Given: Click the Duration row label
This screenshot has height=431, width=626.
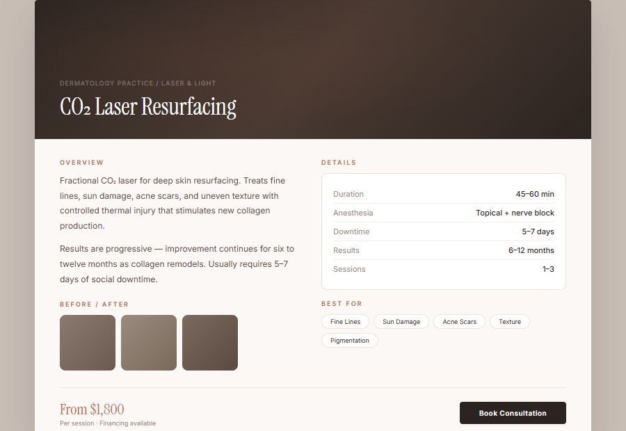Looking at the screenshot, I should 348,194.
